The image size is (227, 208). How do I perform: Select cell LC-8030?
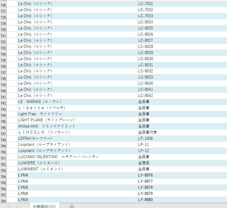coord(182,59)
